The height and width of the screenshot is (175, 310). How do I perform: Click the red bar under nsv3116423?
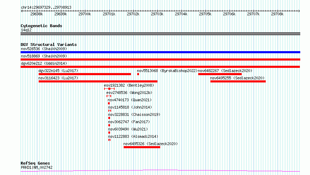point(98,81)
